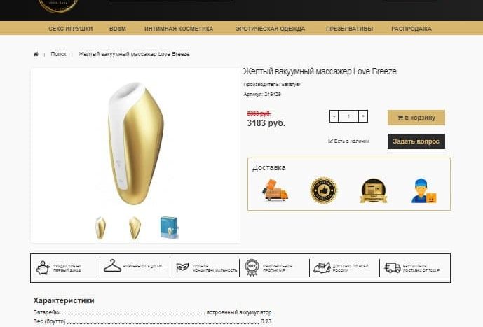Click the home icon in breadcrumbs

[x=36, y=54]
